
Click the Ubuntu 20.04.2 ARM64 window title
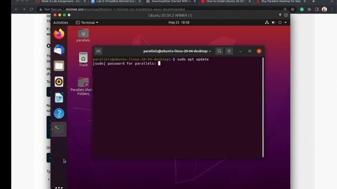point(170,15)
